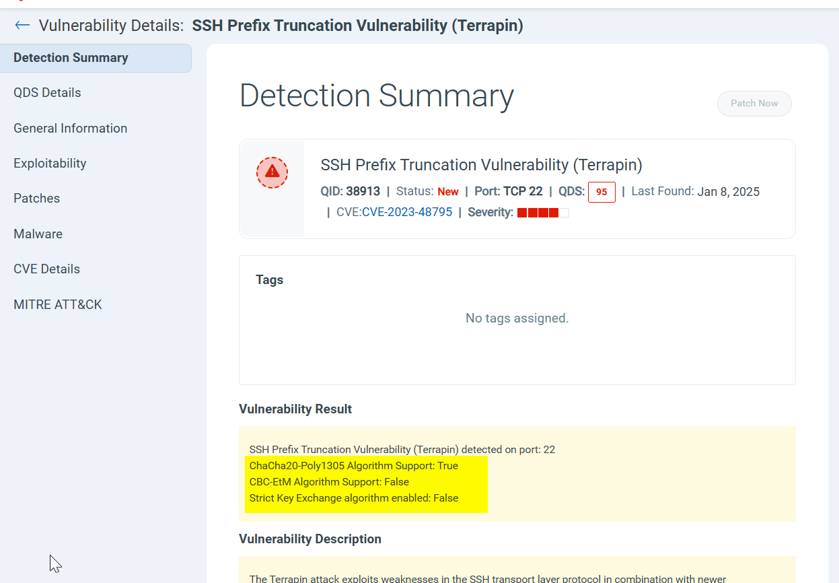Screen dimensions: 839x583
Task: Open the Exploitability section
Action: coord(50,163)
